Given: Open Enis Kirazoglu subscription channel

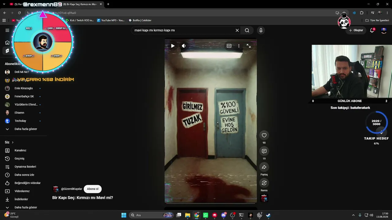Looking at the screenshot, I should click(23, 88).
